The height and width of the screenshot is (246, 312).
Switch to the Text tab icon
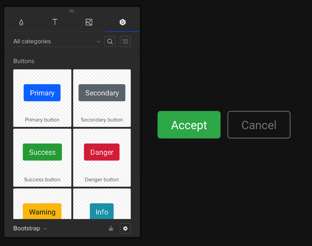55,22
